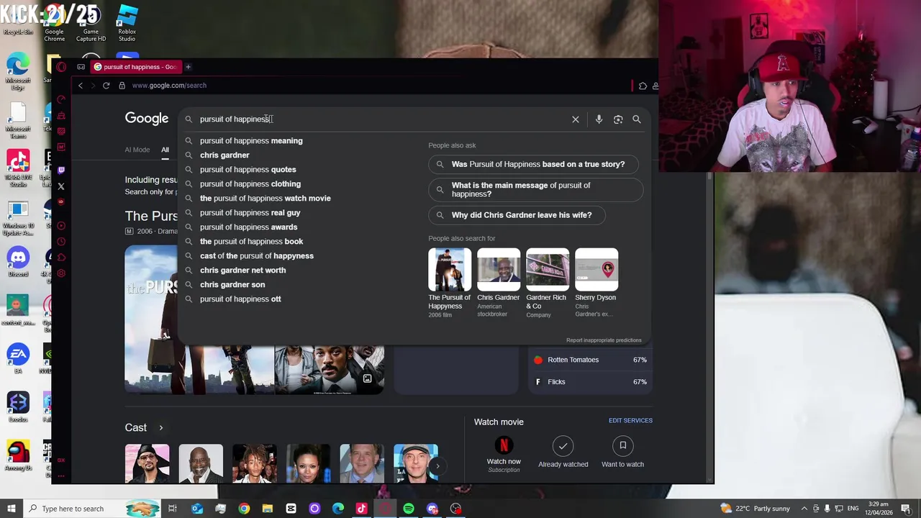Select the 'pursuit of happiness - Google' browser tab
This screenshot has height=518, width=921.
pyautogui.click(x=135, y=67)
